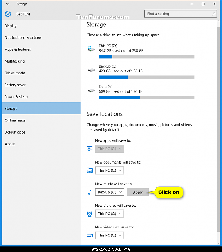This screenshot has height=252, width=222.
Task: Go to Default apps
Action: pyautogui.click(x=41, y=132)
